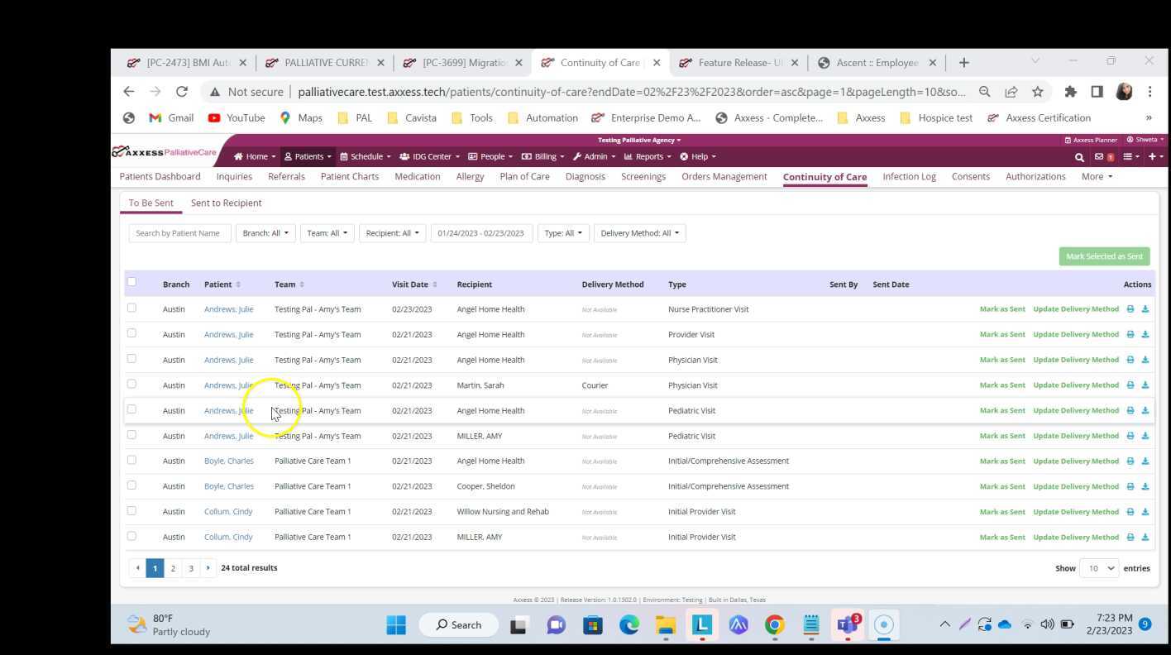Click download icon for Martin, Sarah row
The image size is (1171, 655).
(1145, 385)
